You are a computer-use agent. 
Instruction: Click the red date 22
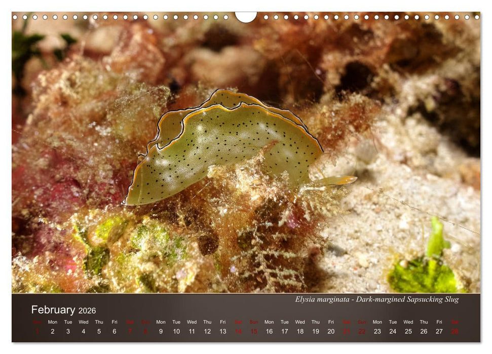tap(362, 331)
